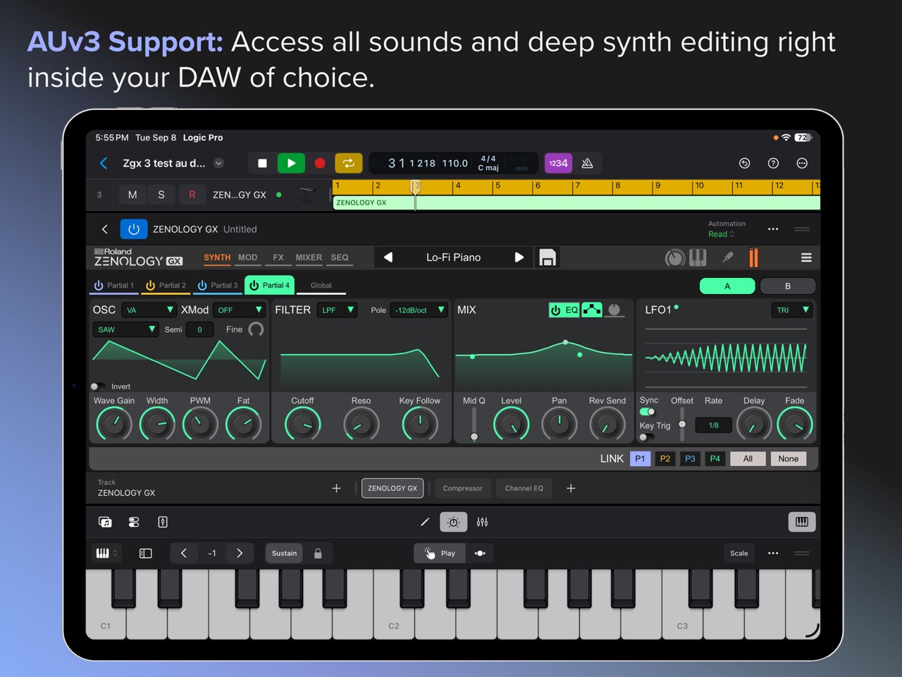Open the MIXER tab
The width and height of the screenshot is (902, 677).
(309, 258)
